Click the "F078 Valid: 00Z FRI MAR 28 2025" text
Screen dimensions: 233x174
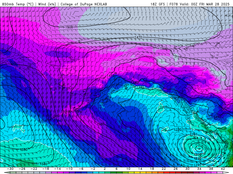point(200,4)
